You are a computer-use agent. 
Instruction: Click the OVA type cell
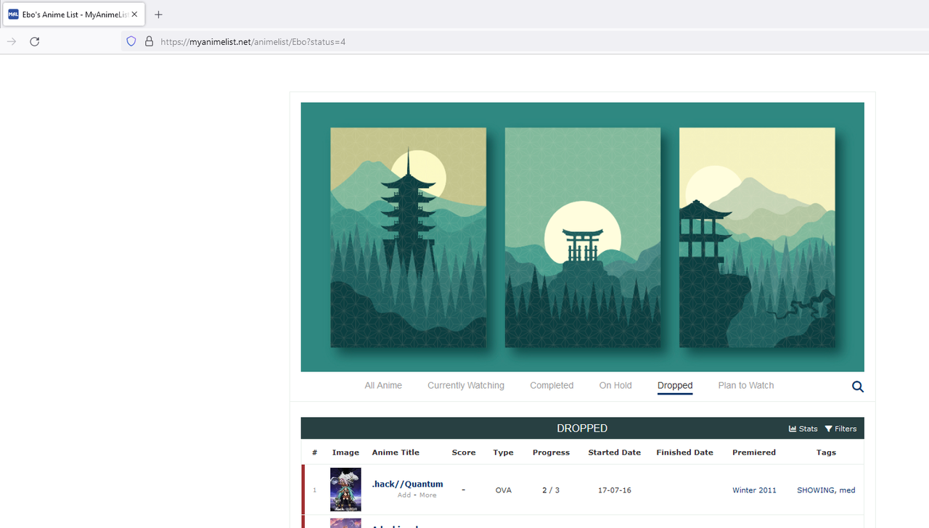[503, 490]
